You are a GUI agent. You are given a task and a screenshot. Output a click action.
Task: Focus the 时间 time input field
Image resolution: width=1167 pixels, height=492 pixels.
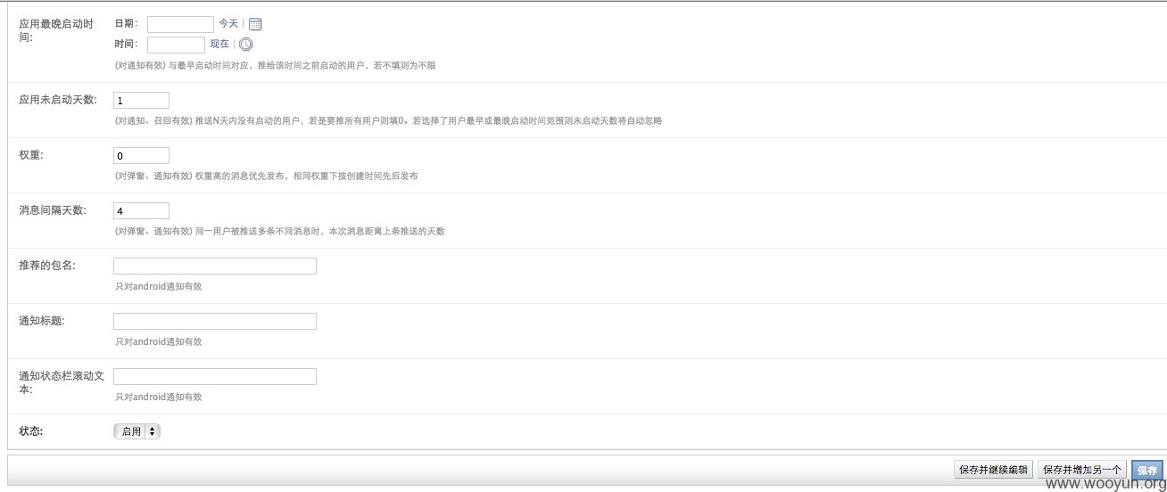176,45
